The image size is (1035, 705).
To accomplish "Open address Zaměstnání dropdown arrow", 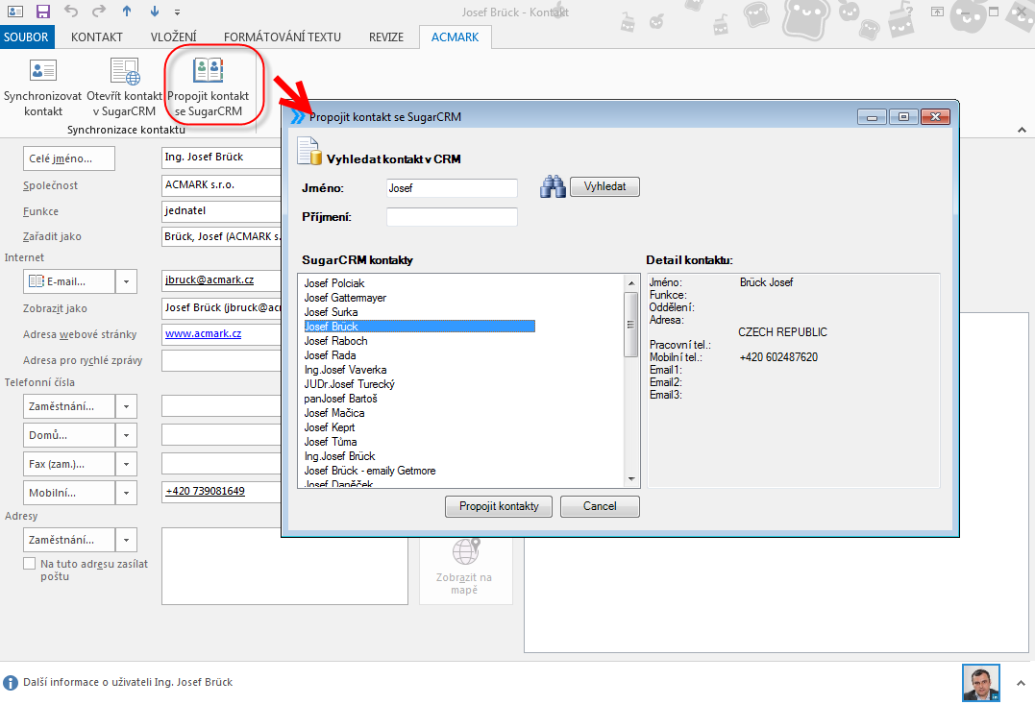I will click(126, 540).
